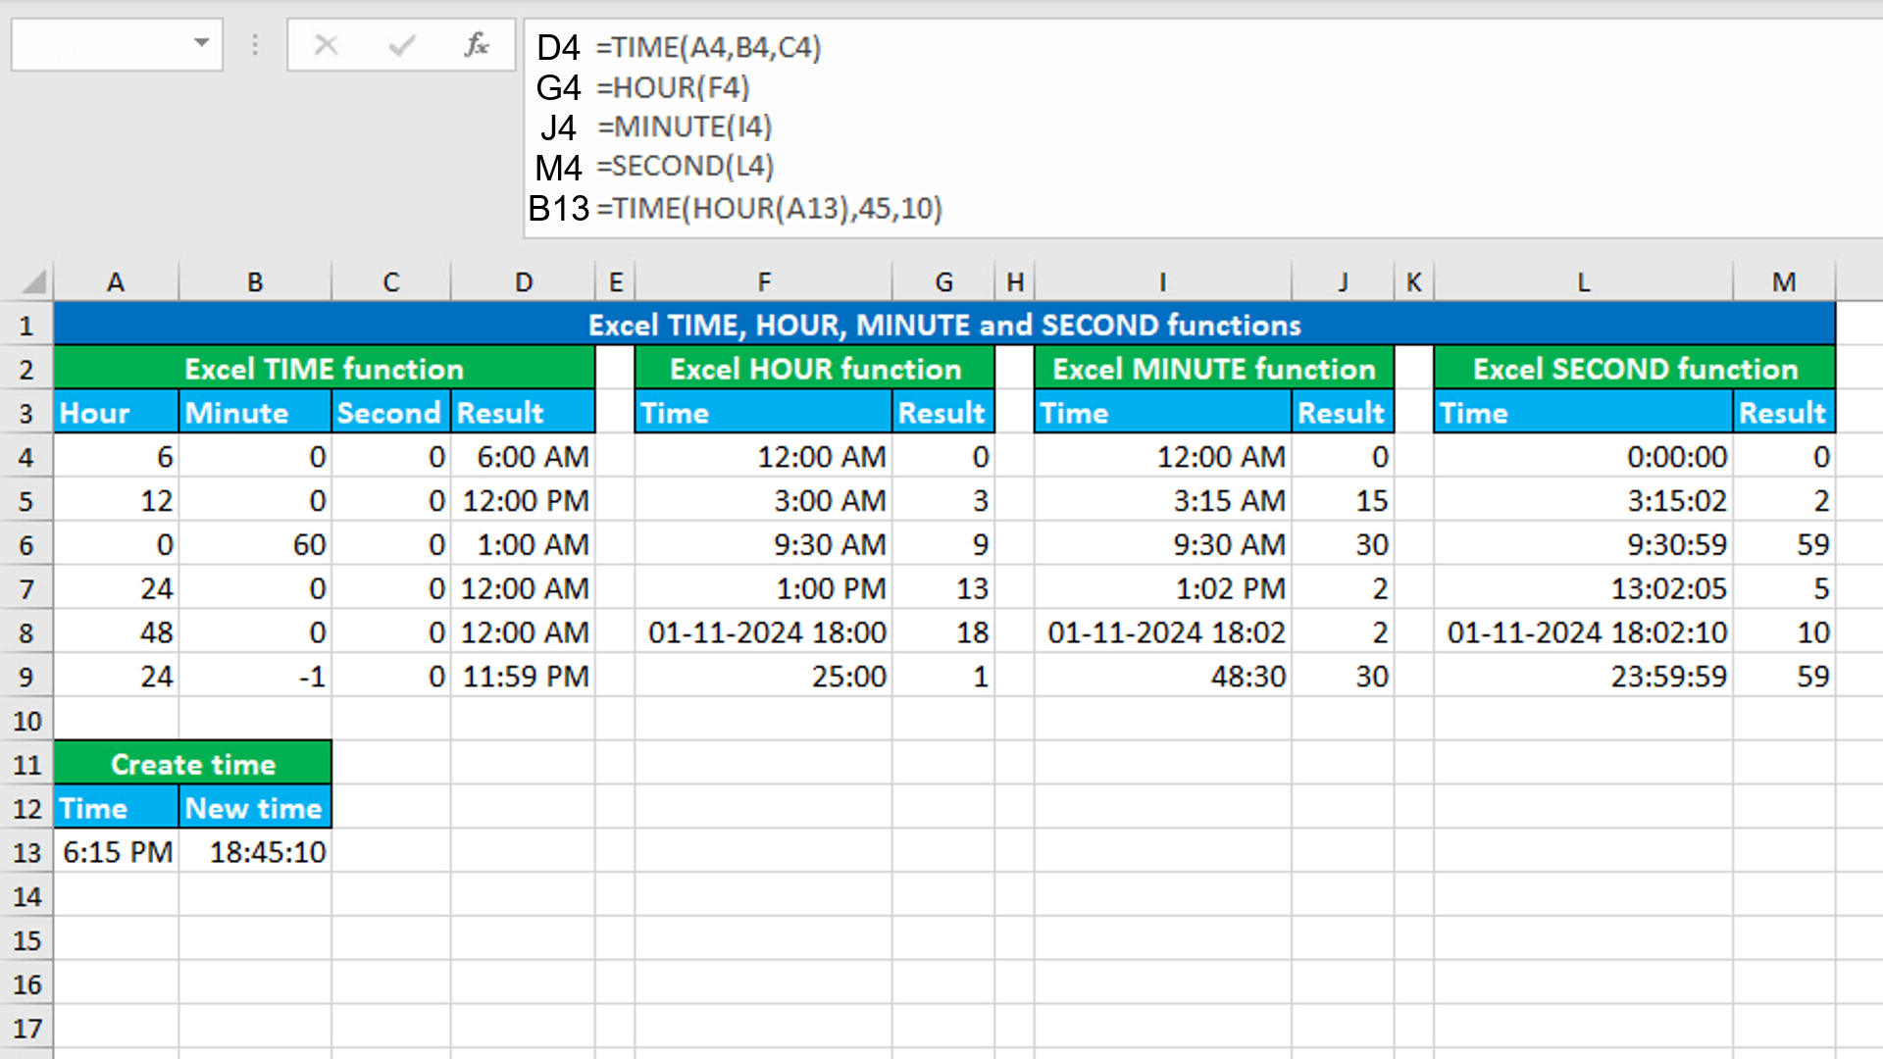
Task: Select cell F8 with 01-11-2024 18:00
Action: coord(763,632)
